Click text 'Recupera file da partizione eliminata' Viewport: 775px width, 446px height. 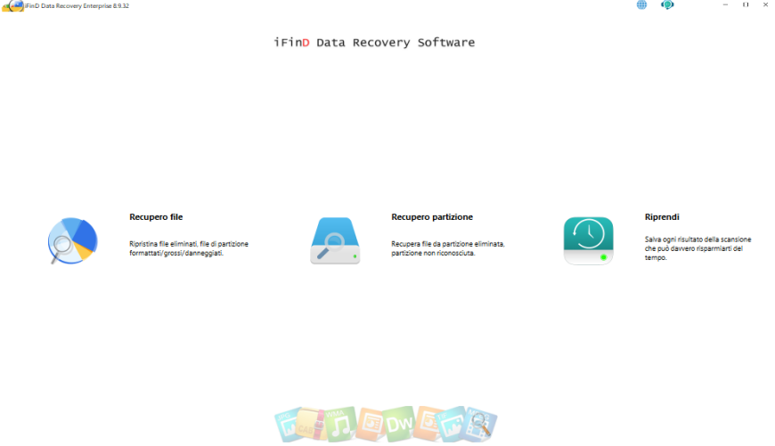(x=448, y=244)
